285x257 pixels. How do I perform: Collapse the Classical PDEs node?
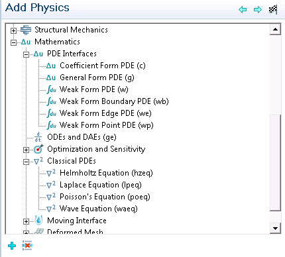click(x=26, y=162)
